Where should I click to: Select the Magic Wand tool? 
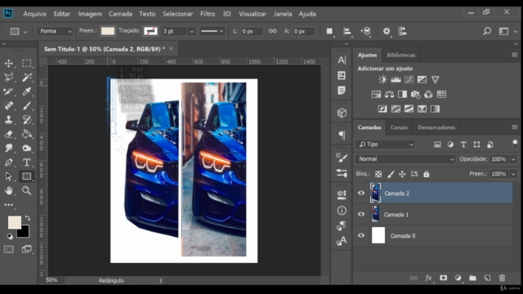(x=27, y=77)
